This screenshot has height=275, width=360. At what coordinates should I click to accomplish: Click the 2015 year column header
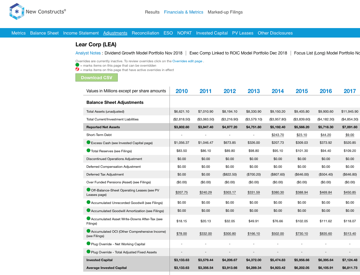pos(302,91)
